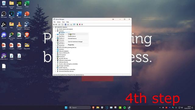Open the taskbar clock and date
Screen dimensions: 195x110
188,108
